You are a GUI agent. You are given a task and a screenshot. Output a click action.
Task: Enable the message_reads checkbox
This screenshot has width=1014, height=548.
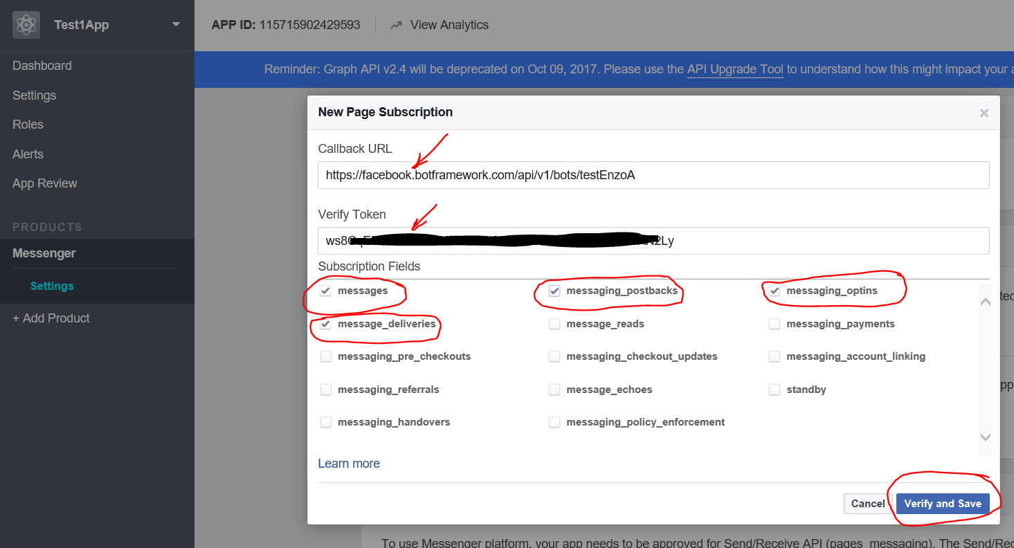554,324
